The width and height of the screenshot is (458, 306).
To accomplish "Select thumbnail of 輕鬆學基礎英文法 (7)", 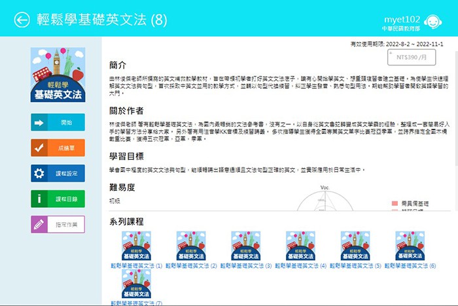I will click(137, 284).
